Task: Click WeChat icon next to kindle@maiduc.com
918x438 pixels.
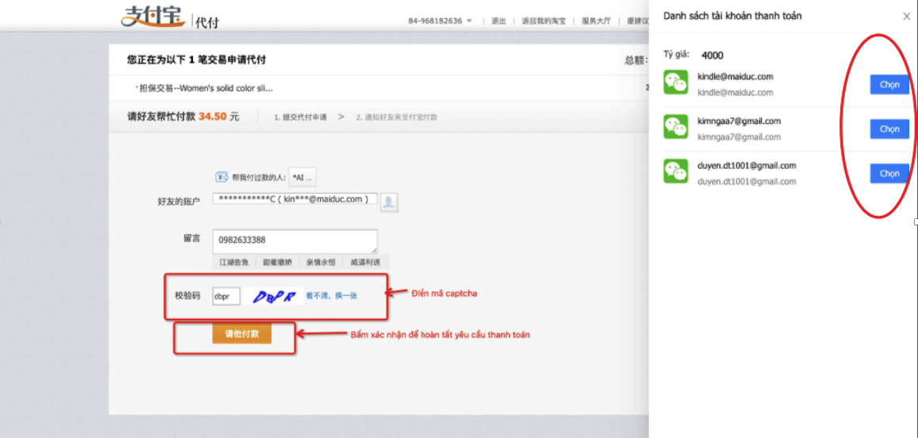Action: point(676,83)
